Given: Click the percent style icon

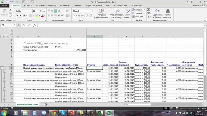Looking at the screenshot, I should pos(79,16).
